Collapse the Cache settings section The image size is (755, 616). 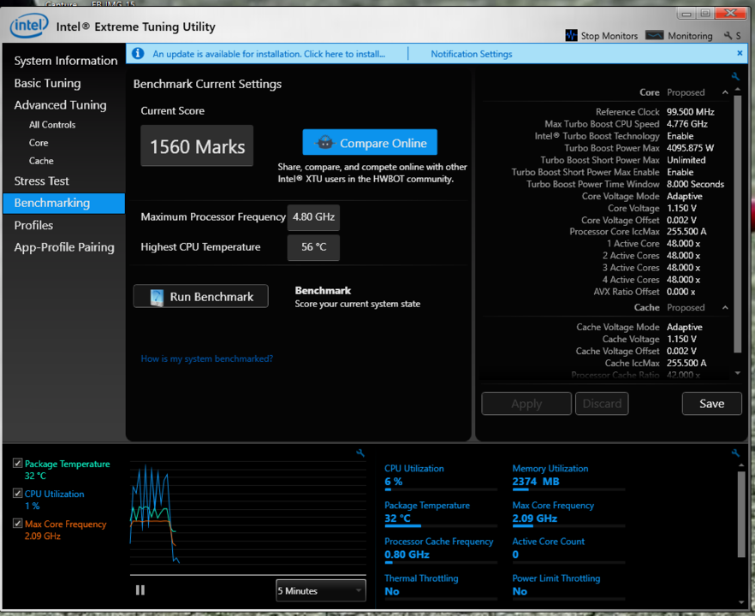(x=725, y=307)
